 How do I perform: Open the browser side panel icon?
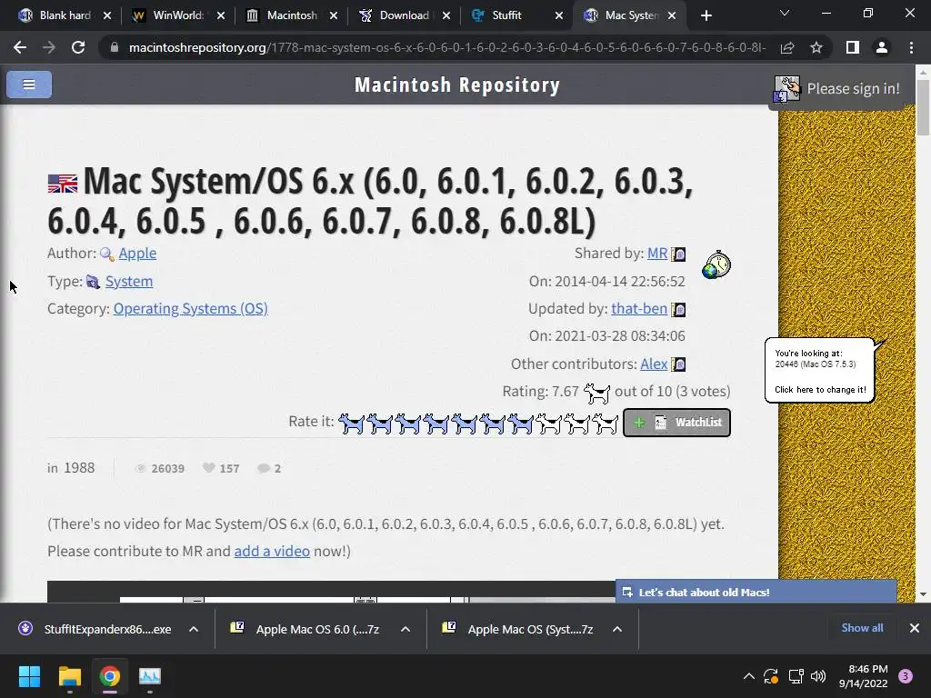point(853,47)
